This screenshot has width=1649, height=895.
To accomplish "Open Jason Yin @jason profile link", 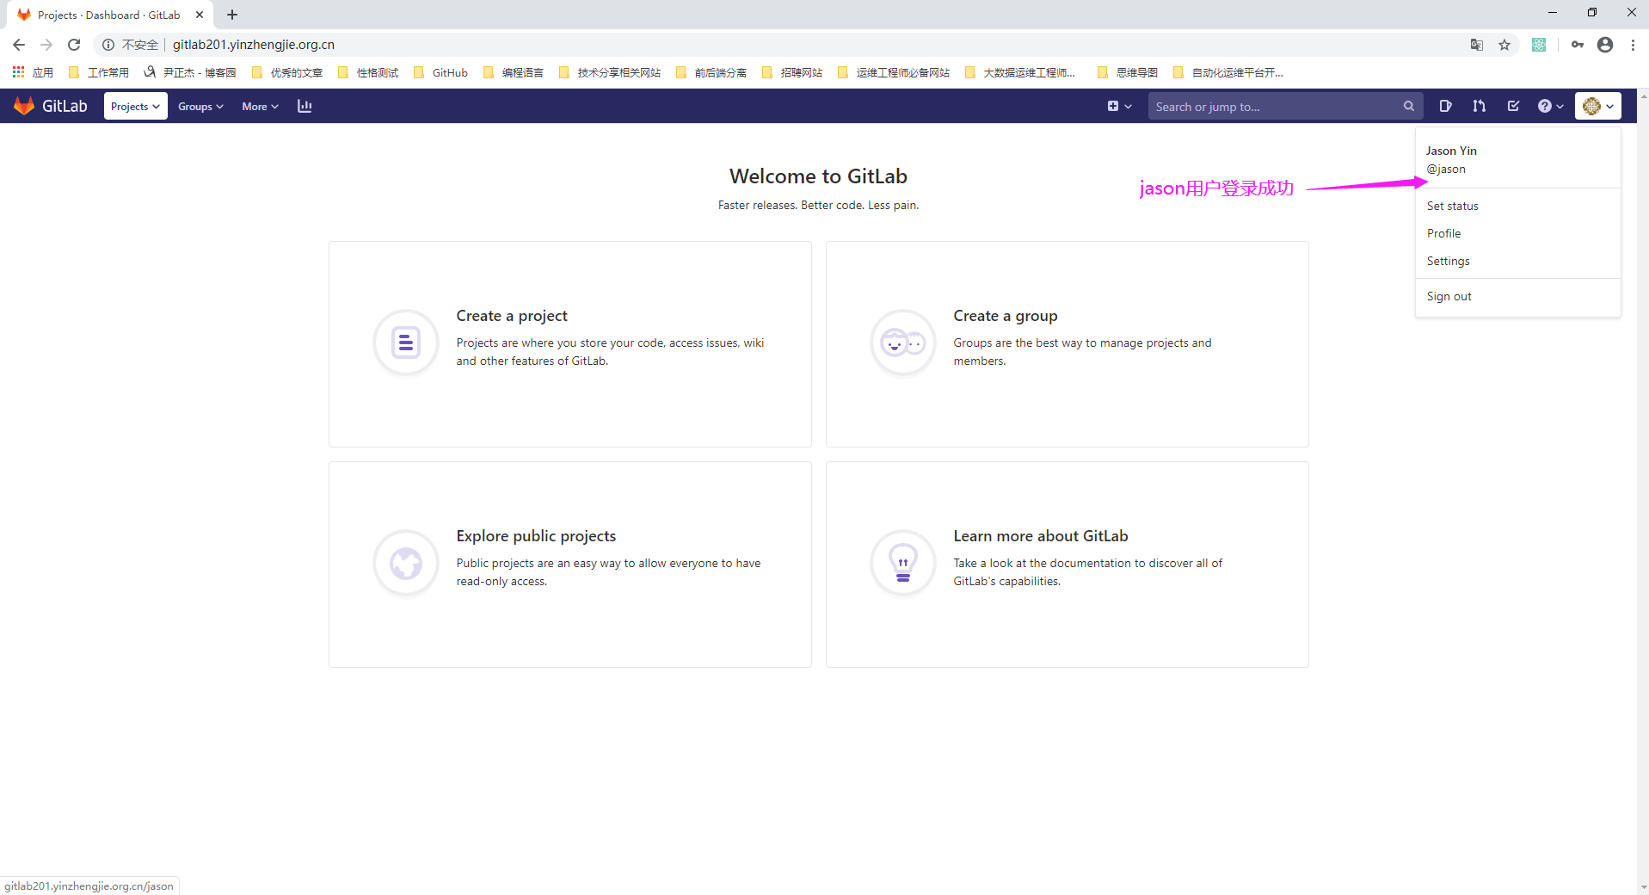I will pos(1518,159).
